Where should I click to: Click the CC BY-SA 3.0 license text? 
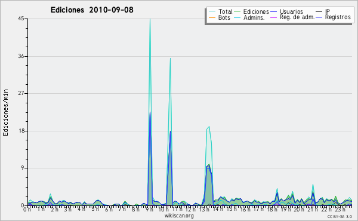pyautogui.click(x=340, y=216)
